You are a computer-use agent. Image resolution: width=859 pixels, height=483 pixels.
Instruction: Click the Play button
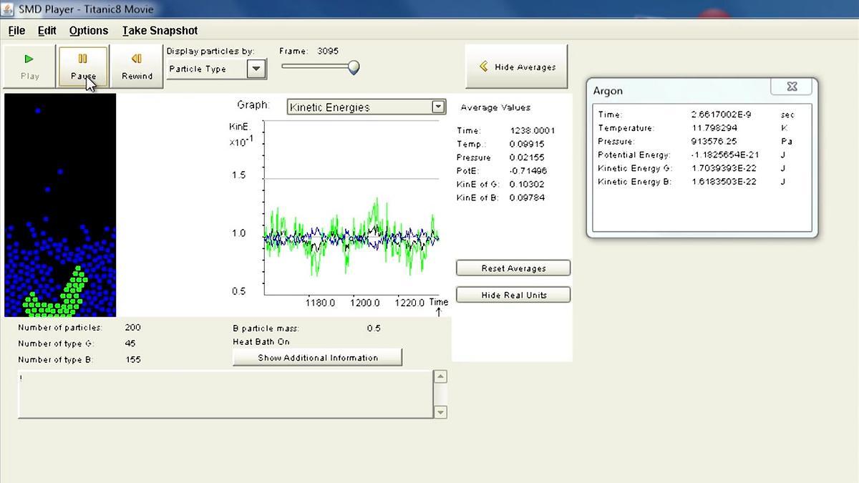coord(30,67)
